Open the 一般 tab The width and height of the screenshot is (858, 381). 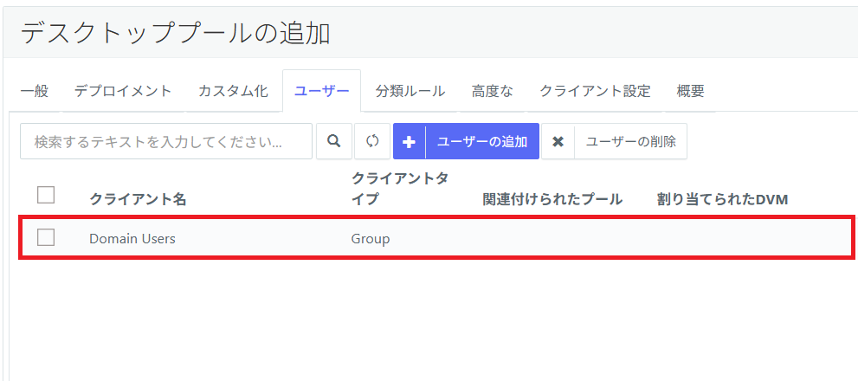[35, 91]
